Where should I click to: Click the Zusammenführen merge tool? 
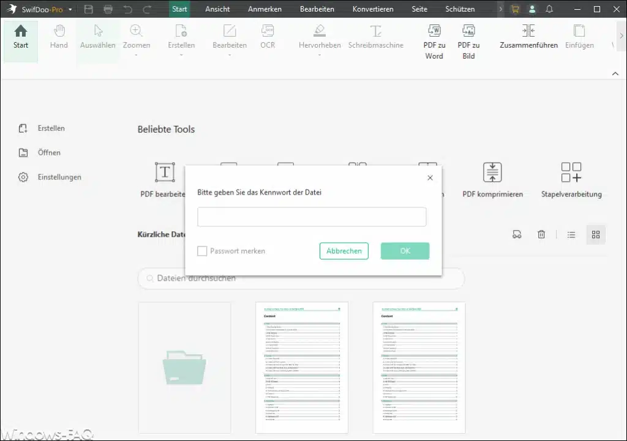point(528,37)
